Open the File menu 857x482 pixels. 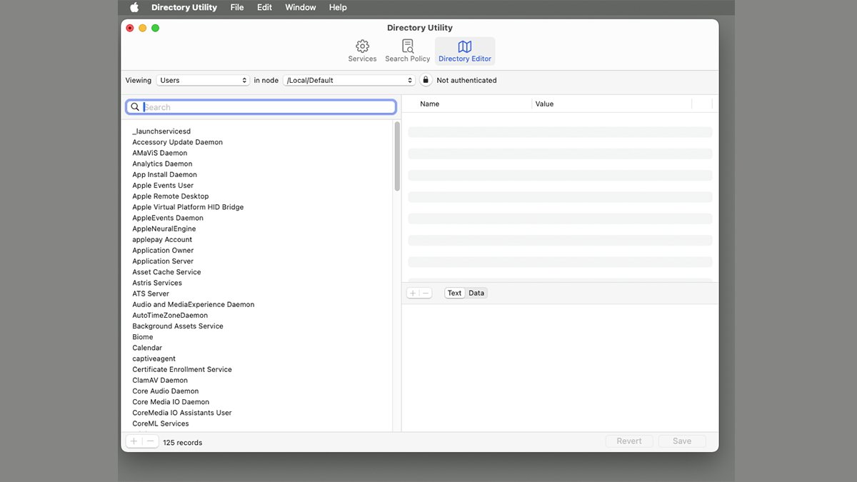237,7
